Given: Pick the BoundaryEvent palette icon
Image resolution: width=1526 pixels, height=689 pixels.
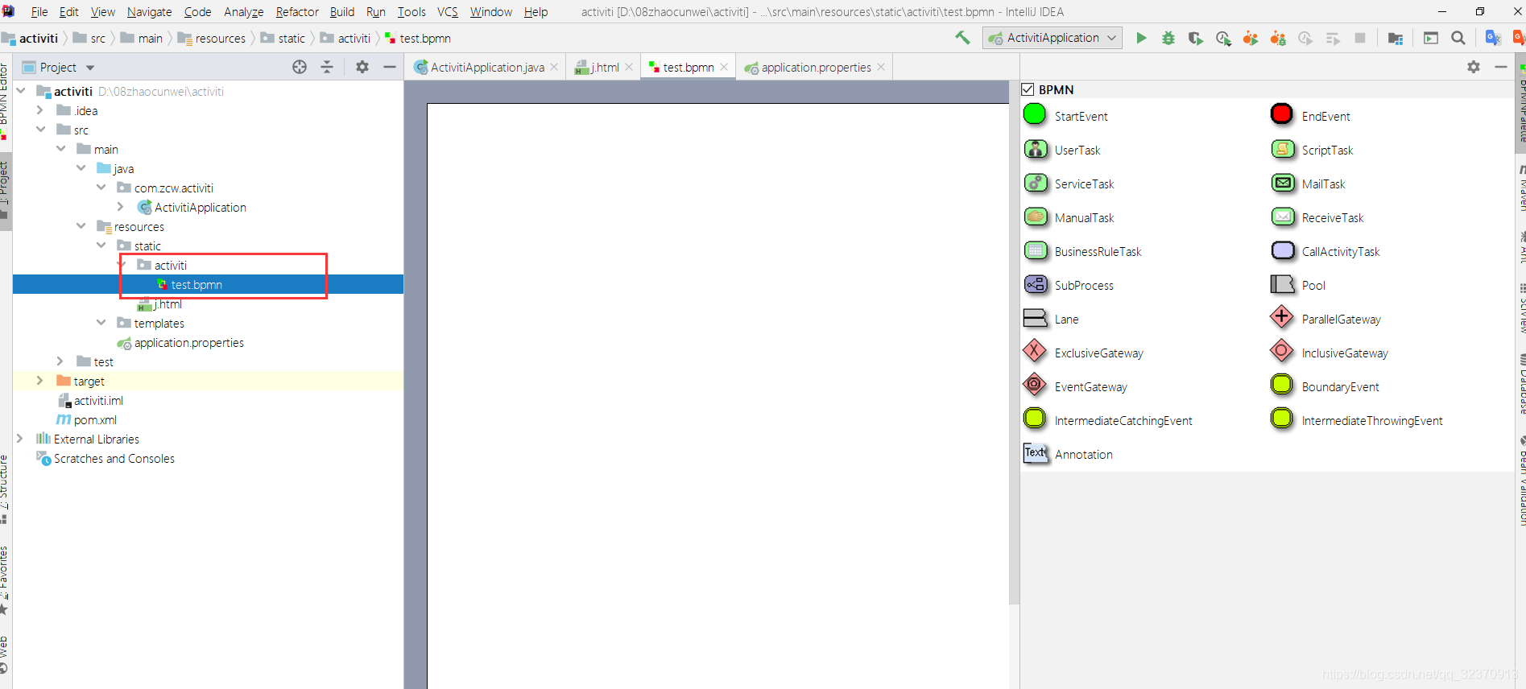Looking at the screenshot, I should [1282, 386].
